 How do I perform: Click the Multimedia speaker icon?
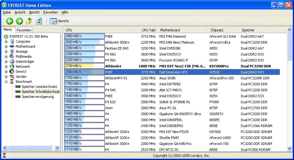point(12,56)
